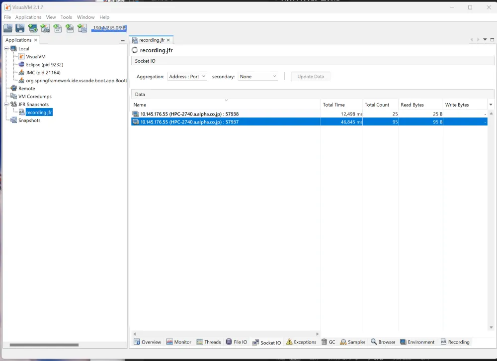The image size is (497, 361).
Task: Open the Aggregation Address : Port dropdown
Action: [x=187, y=77]
